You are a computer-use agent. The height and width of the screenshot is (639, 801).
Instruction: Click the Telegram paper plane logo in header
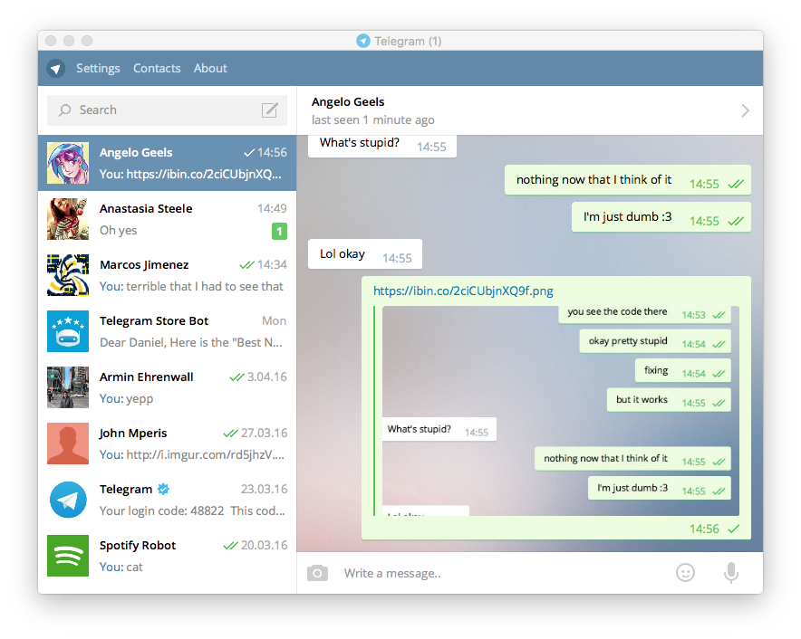tap(55, 69)
